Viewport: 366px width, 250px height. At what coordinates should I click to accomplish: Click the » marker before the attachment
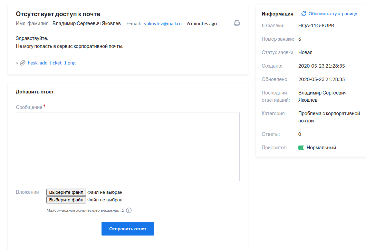pyautogui.click(x=17, y=63)
